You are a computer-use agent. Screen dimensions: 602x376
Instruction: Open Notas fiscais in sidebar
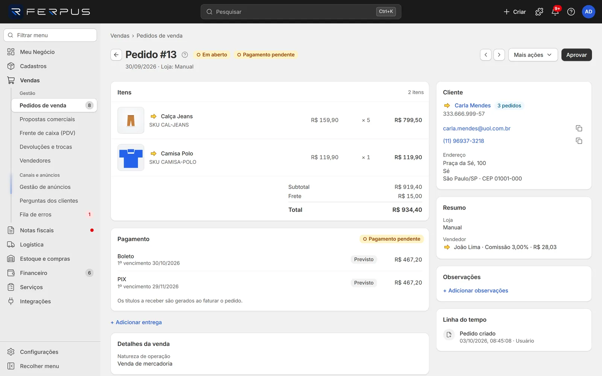(50, 230)
